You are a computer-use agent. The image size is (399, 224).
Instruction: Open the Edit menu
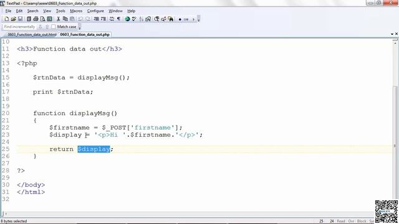[x=19, y=11]
